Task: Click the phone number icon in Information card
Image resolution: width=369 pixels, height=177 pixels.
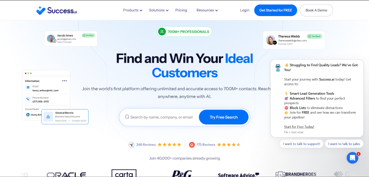Action: coord(28,99)
